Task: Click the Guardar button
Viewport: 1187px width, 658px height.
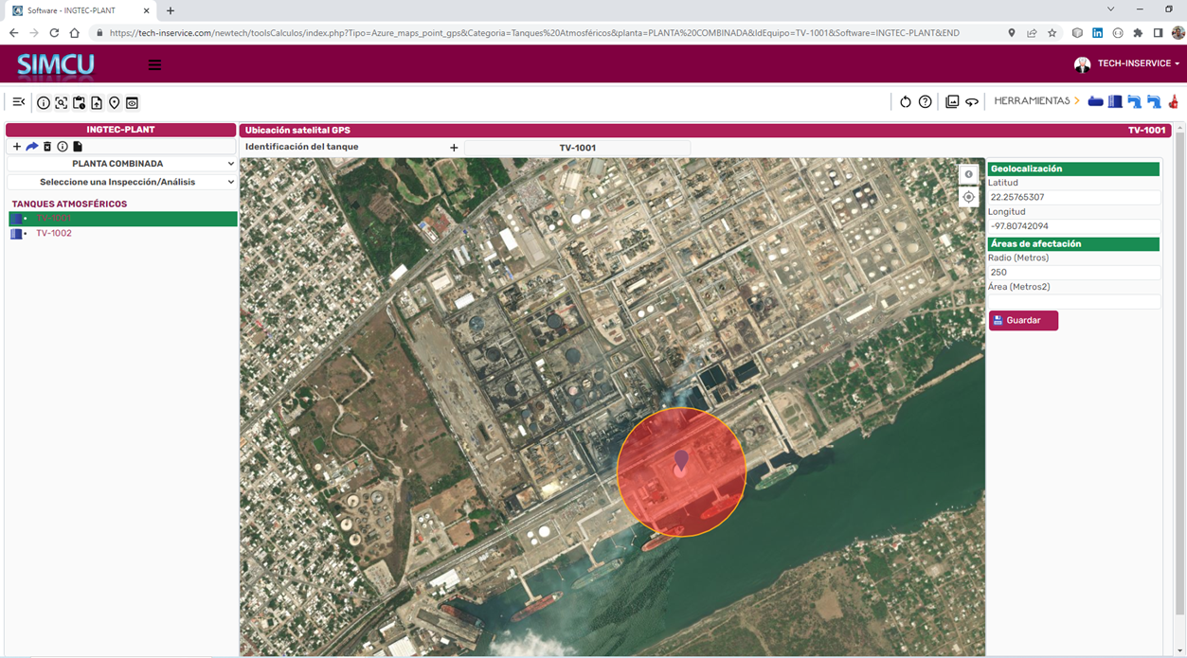Action: tap(1023, 321)
